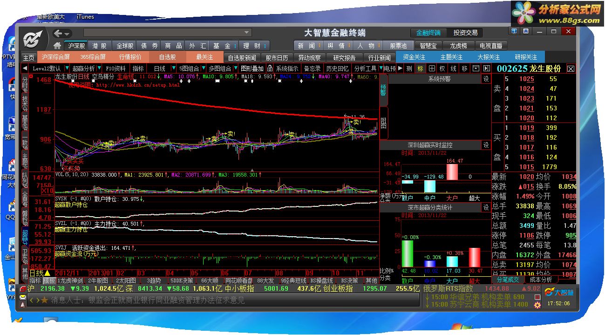This screenshot has width=605, height=335.
Task: Click the Dazhihui logo icon at top-left
Action: coord(34,38)
